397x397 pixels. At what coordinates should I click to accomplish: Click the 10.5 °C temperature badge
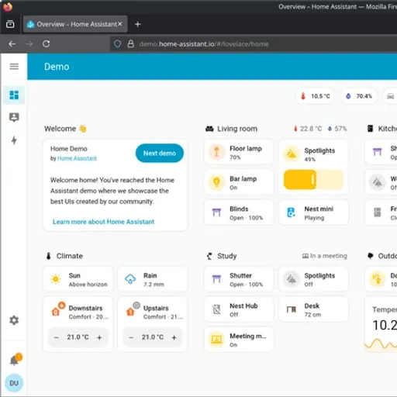[316, 96]
